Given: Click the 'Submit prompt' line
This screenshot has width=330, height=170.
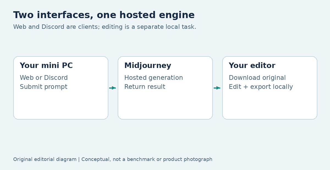Looking at the screenshot, I should coord(43,87).
